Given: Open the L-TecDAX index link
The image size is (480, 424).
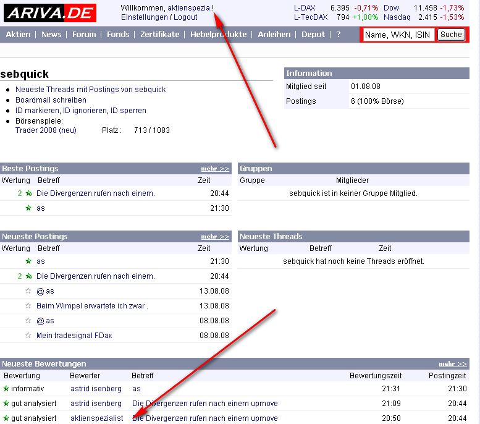Looking at the screenshot, I should [x=311, y=17].
